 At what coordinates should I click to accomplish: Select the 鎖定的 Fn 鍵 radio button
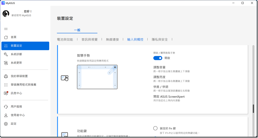pyautogui.click(x=155, y=128)
